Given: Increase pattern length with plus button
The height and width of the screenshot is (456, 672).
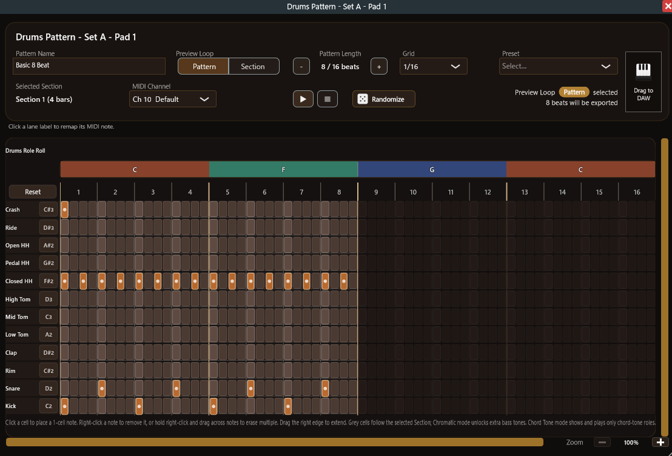Looking at the screenshot, I should click(x=379, y=67).
